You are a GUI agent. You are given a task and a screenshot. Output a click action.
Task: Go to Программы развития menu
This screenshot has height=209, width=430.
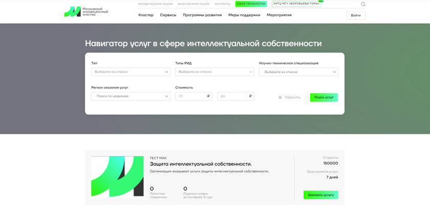pos(202,15)
